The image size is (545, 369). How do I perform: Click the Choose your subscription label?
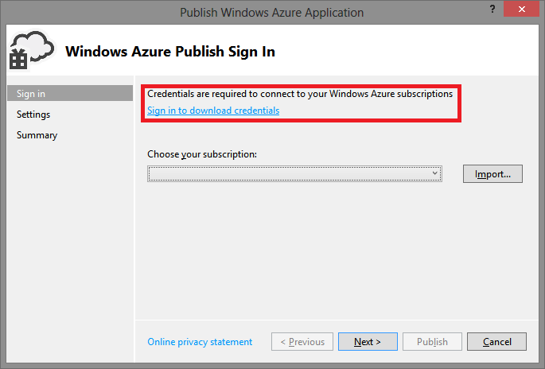coord(202,154)
